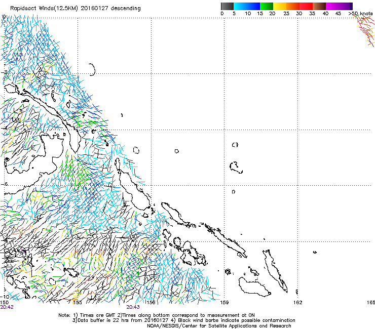Select the orange 25–30 knots swatch
The height and width of the screenshot is (329, 375).
click(293, 6)
